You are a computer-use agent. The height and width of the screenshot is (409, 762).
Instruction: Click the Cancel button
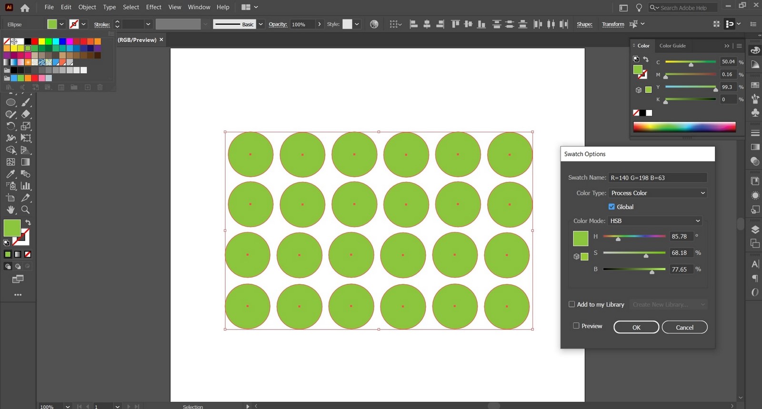point(685,327)
